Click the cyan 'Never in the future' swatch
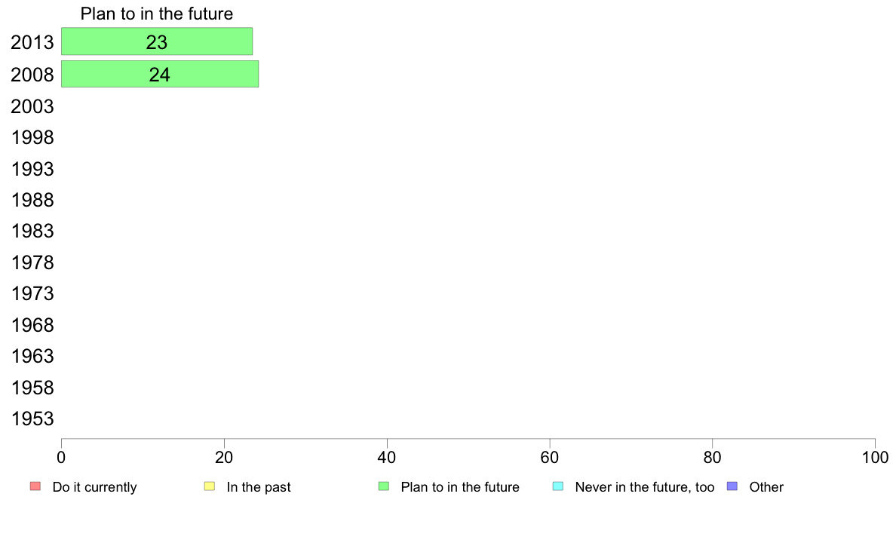Screen dimensions: 896x555 pyautogui.click(x=558, y=486)
